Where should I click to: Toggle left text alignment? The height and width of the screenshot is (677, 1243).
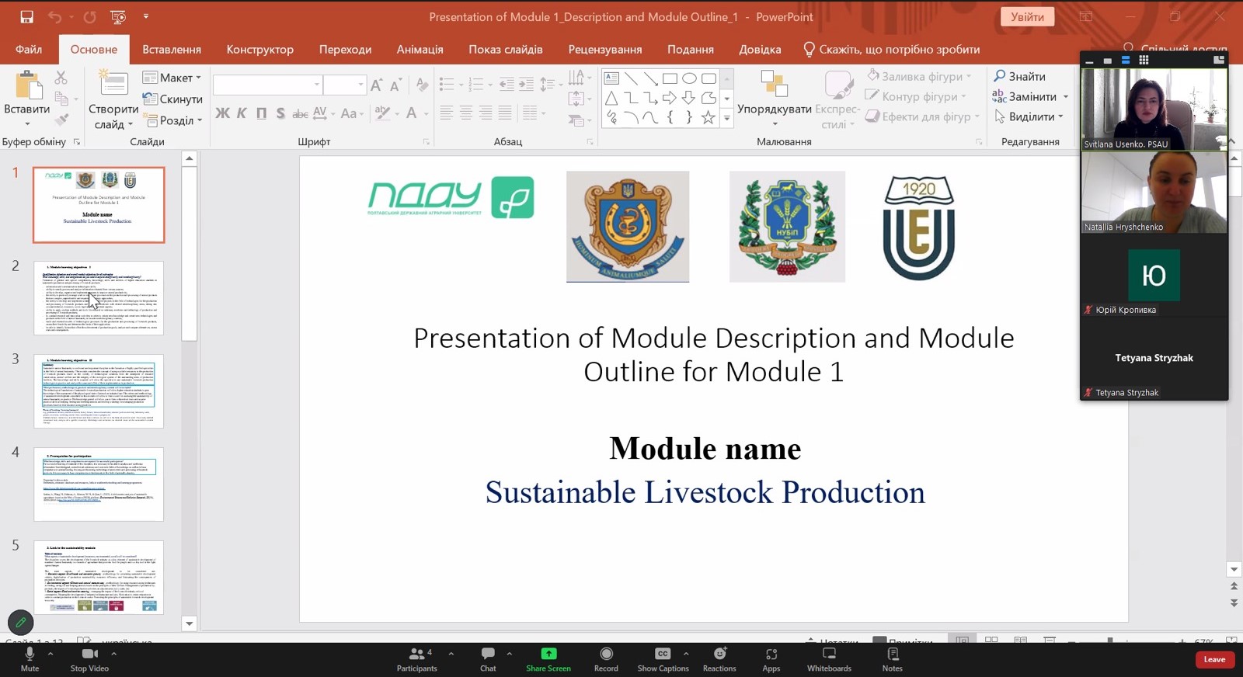point(447,113)
